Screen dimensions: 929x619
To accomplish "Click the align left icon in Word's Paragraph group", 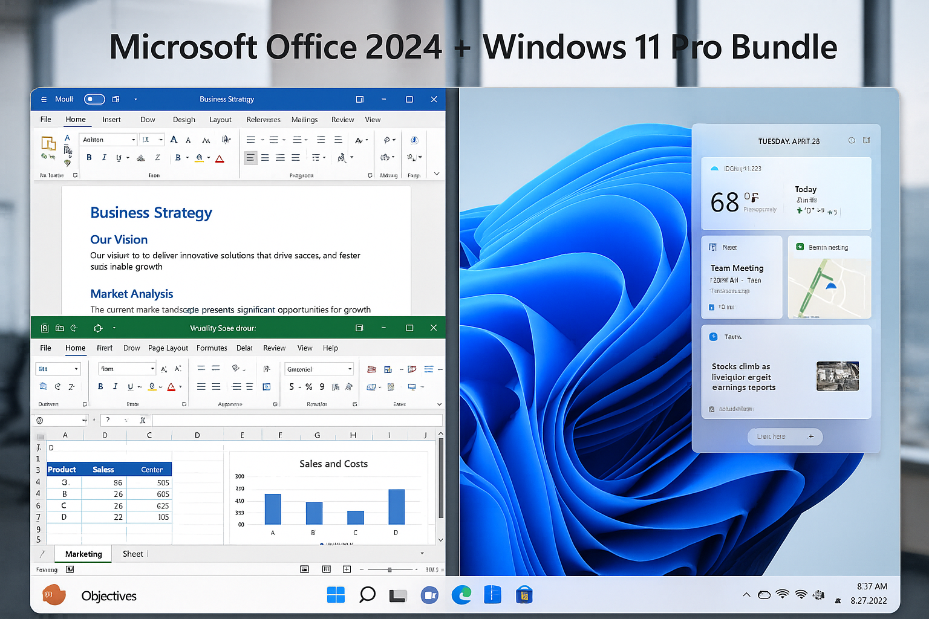I will pyautogui.click(x=250, y=158).
